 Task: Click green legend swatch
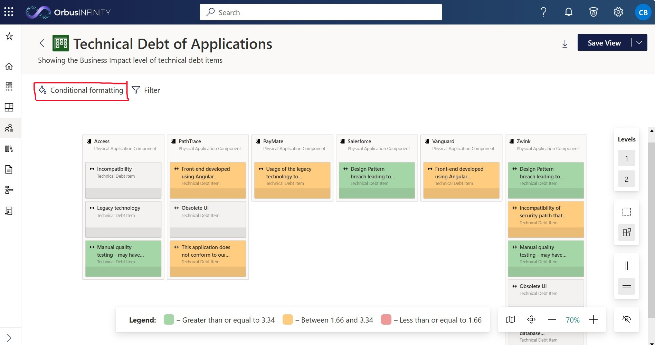[x=169, y=319]
